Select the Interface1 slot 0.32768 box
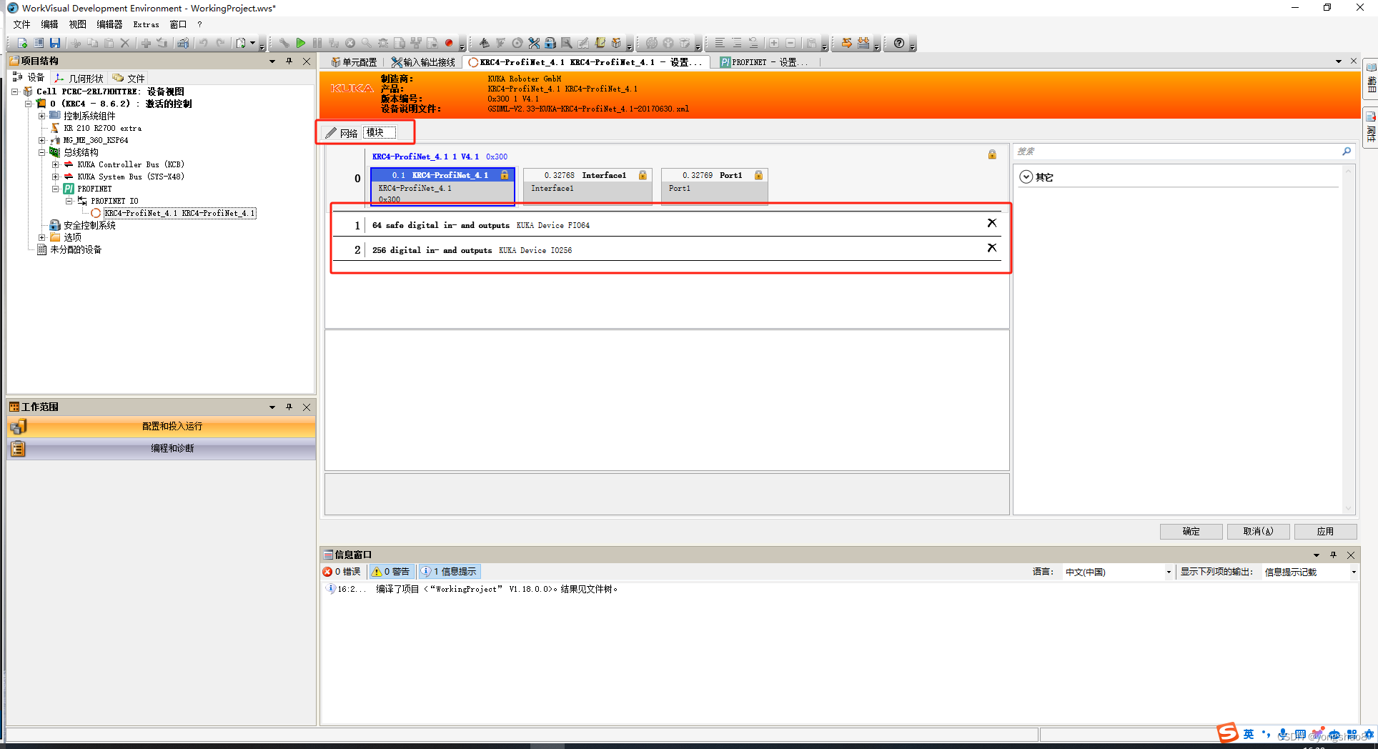The width and height of the screenshot is (1378, 749). [x=587, y=186]
